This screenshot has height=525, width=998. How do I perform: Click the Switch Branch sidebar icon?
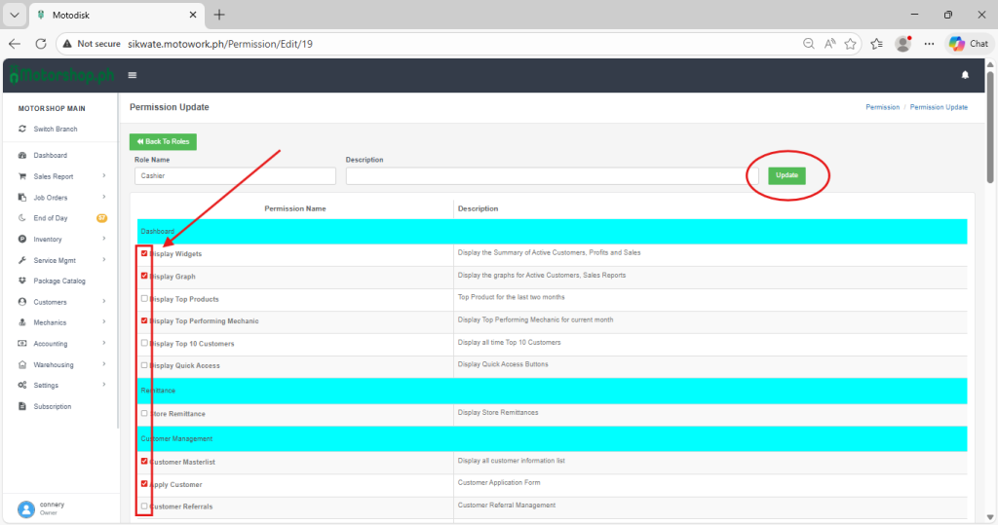(23, 130)
